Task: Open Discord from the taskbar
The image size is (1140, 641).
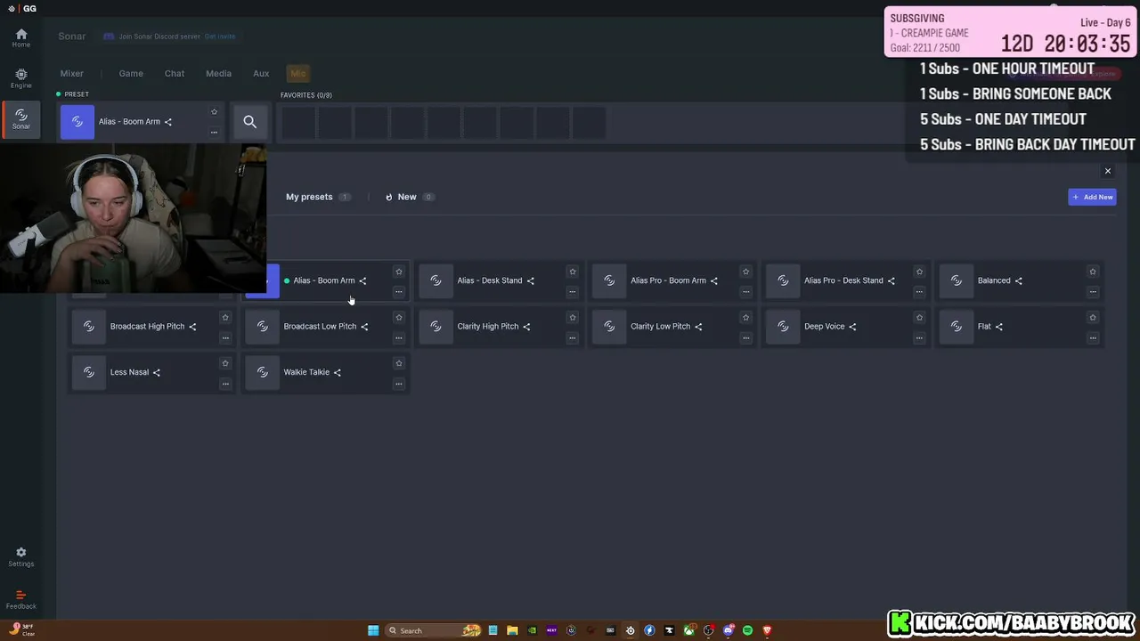Action: pyautogui.click(x=728, y=630)
